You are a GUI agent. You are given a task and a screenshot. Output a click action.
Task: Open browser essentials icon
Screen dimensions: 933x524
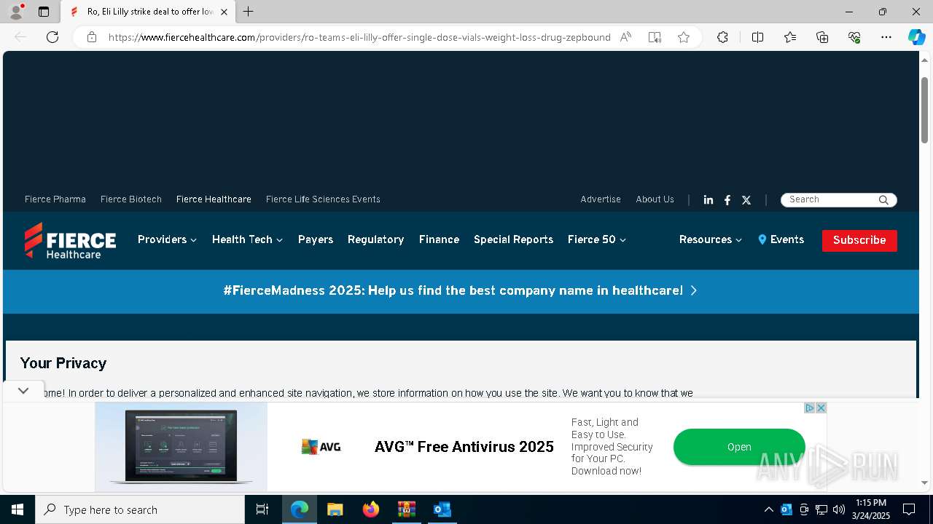tap(854, 37)
